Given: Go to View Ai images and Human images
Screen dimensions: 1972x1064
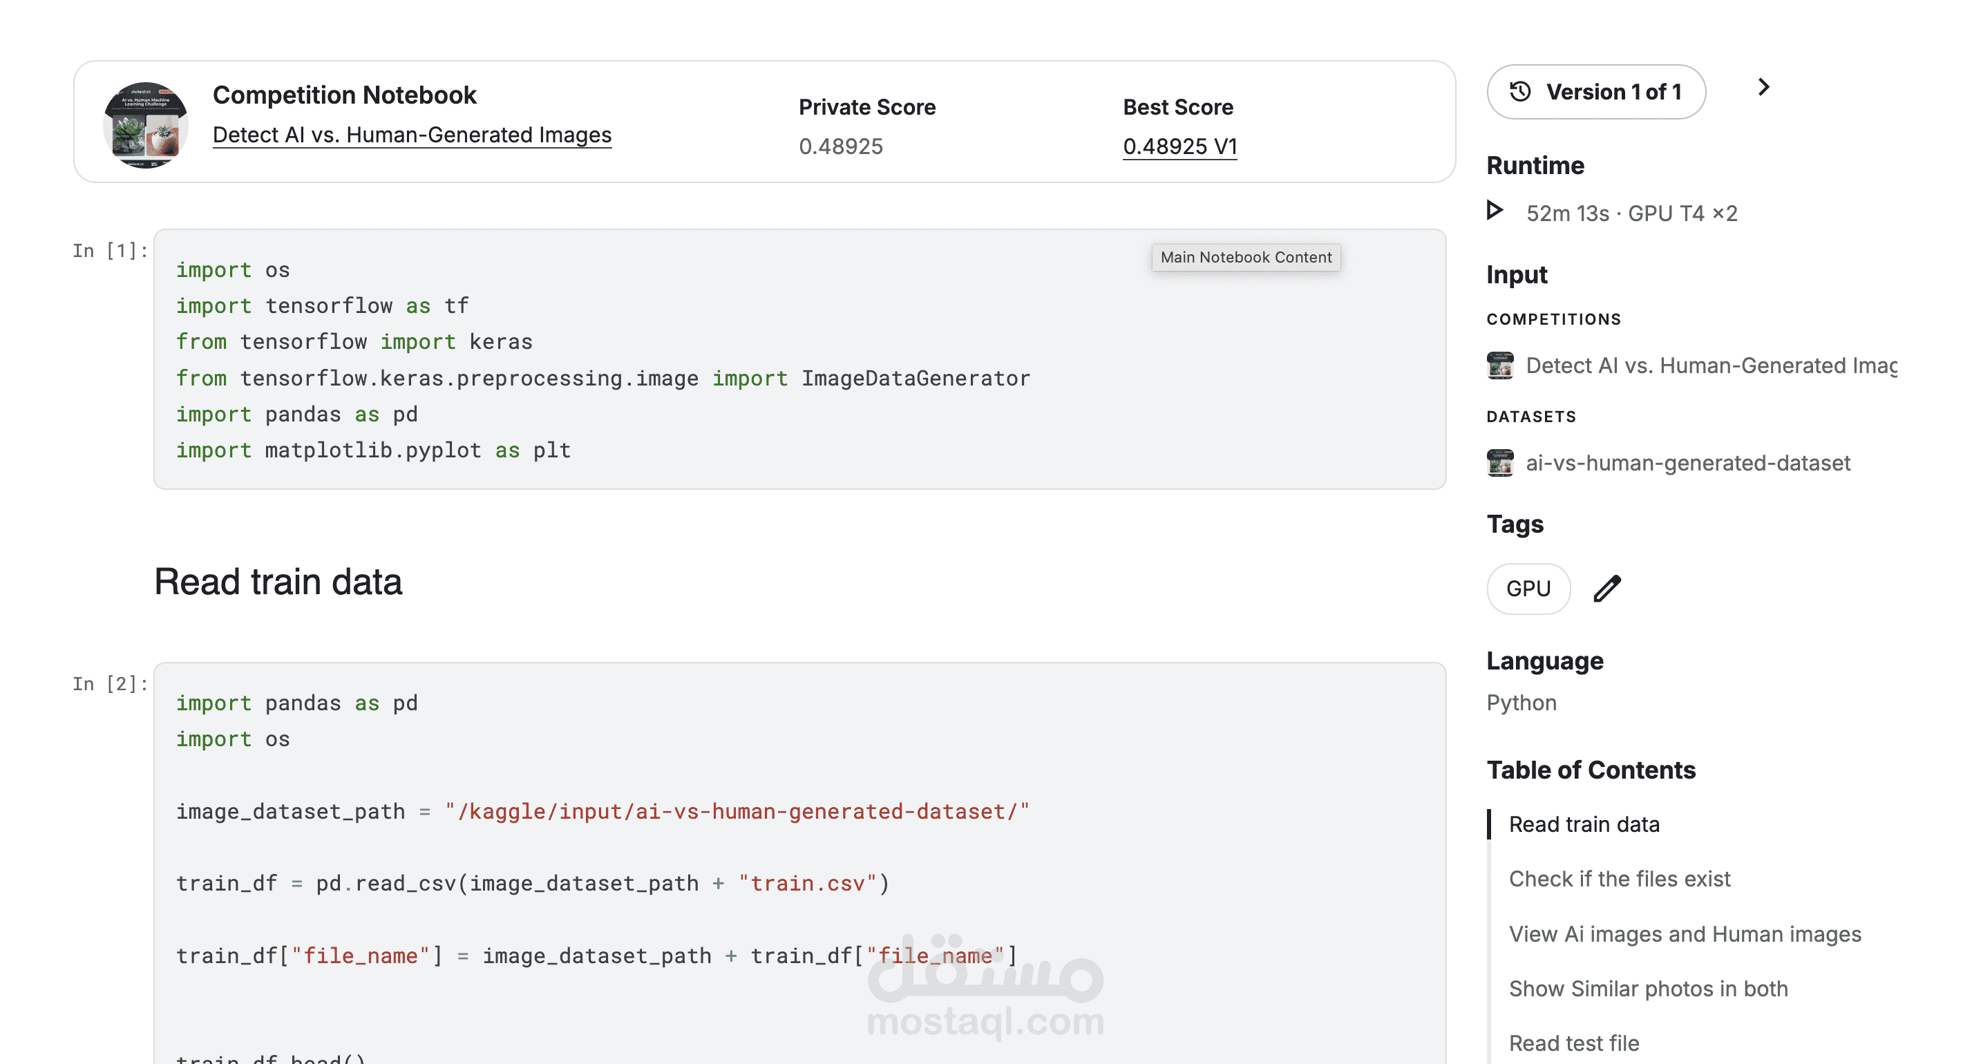Looking at the screenshot, I should (1685, 934).
